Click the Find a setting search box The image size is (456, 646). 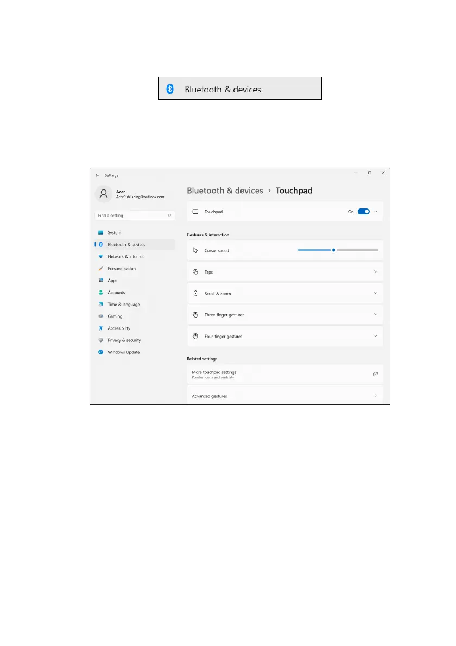pos(131,216)
